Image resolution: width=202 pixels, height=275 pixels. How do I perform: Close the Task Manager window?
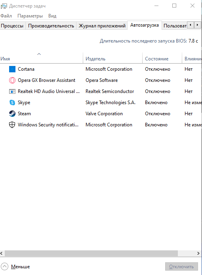tap(192, 6)
